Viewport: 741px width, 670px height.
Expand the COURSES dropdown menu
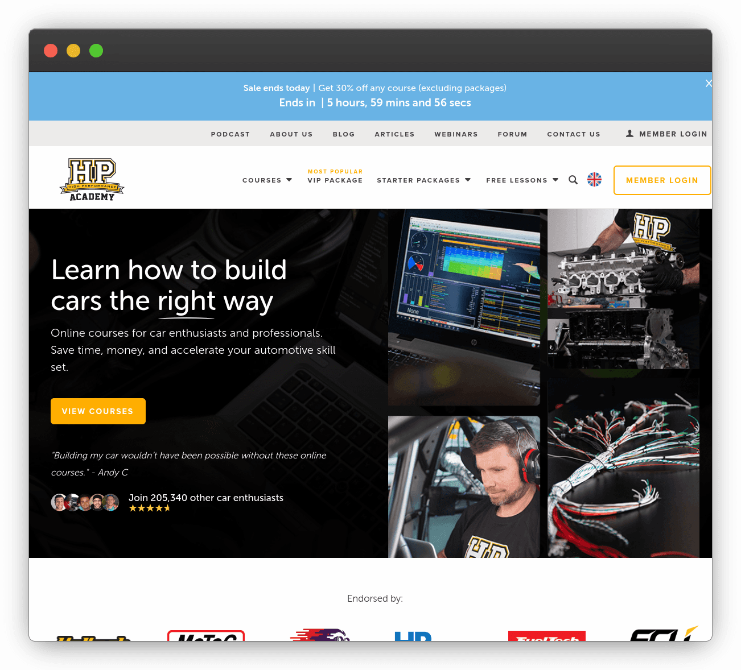(267, 180)
